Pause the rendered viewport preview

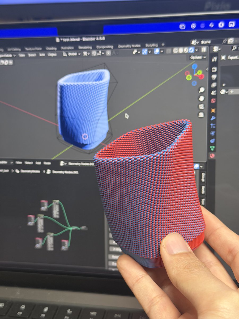click(204, 49)
